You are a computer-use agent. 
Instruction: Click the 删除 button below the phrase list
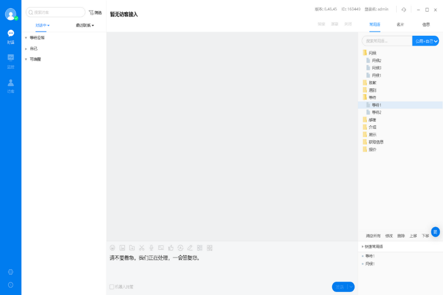pyautogui.click(x=401, y=236)
